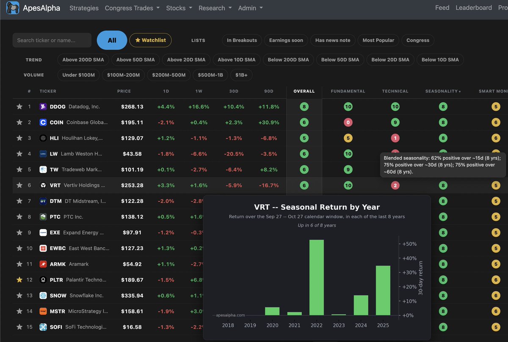Click COIN fundamental score badge 0
This screenshot has height=342, width=508.
tap(348, 123)
